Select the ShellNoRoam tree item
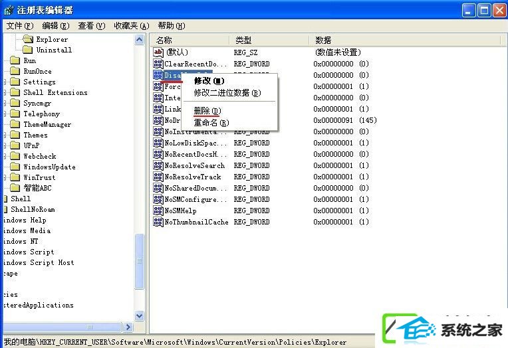The height and width of the screenshot is (348, 508). 33,209
